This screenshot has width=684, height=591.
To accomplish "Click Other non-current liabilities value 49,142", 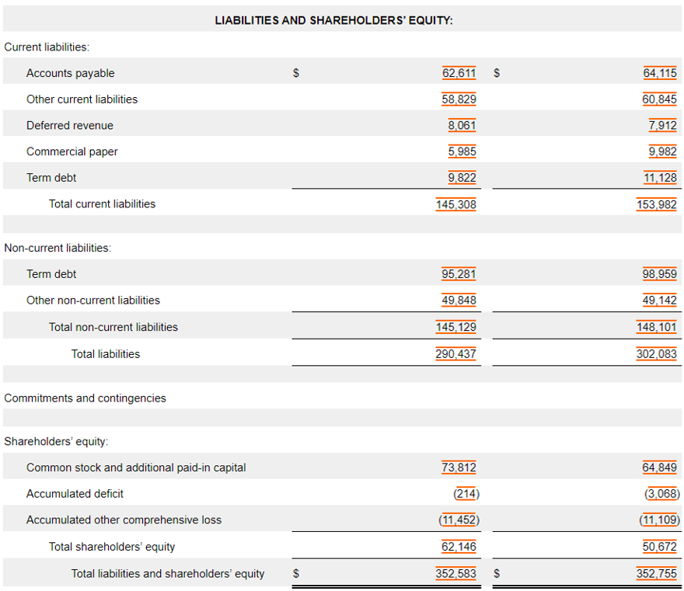I will click(x=660, y=301).
